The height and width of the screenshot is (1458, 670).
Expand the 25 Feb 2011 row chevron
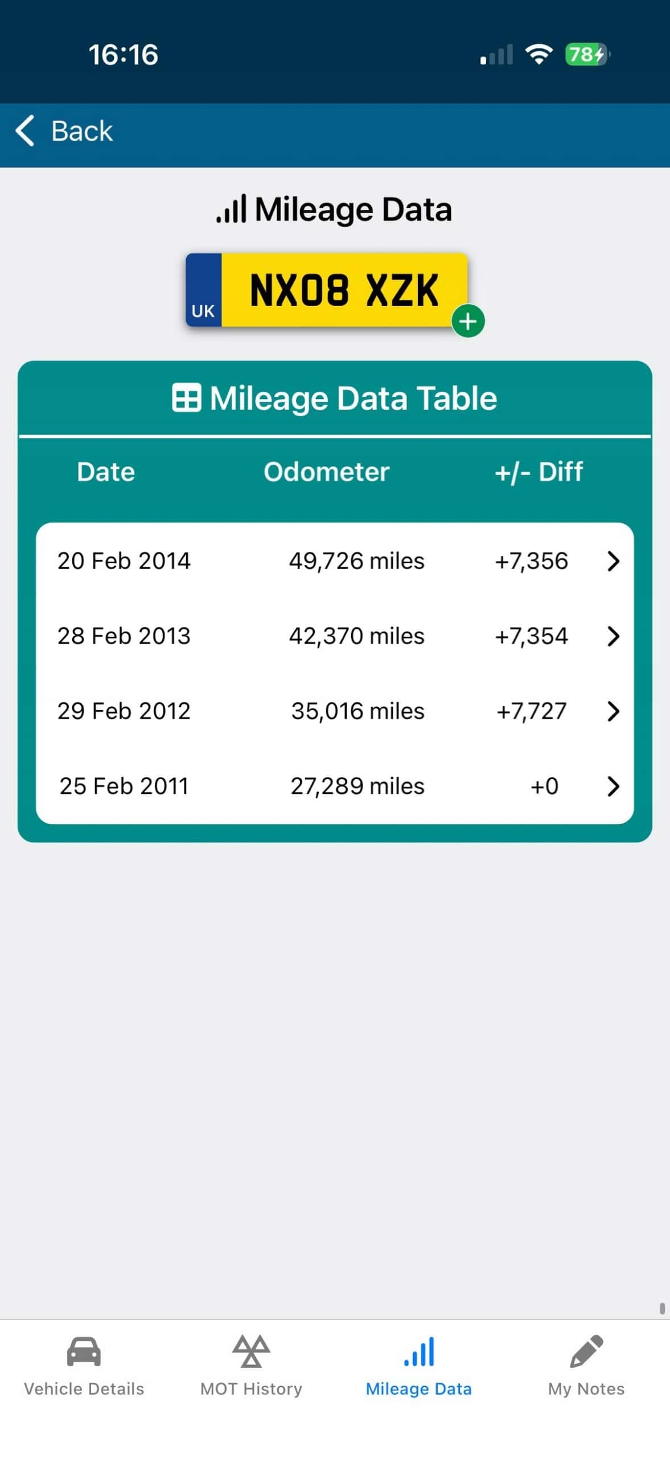[613, 787]
